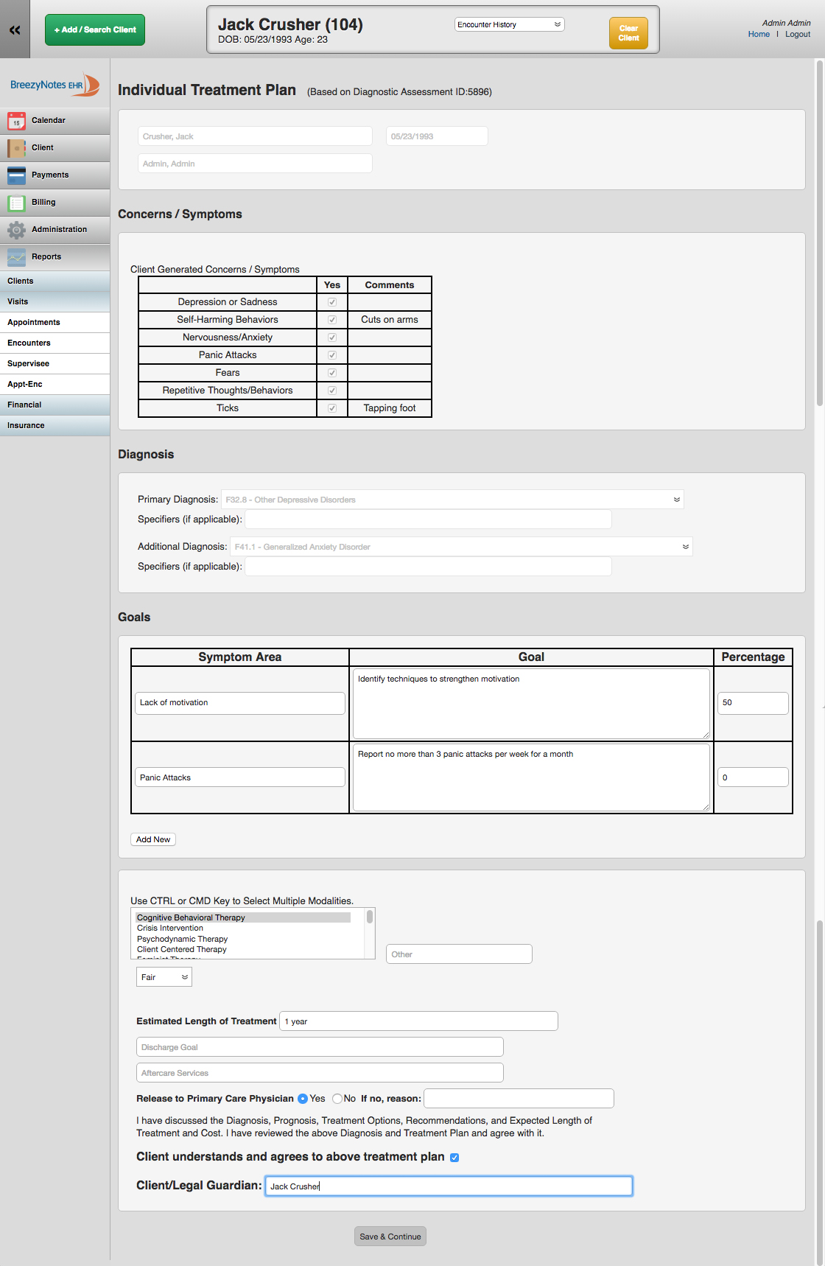This screenshot has height=1266, width=825.
Task: Click the If no, reason field
Action: click(519, 1099)
